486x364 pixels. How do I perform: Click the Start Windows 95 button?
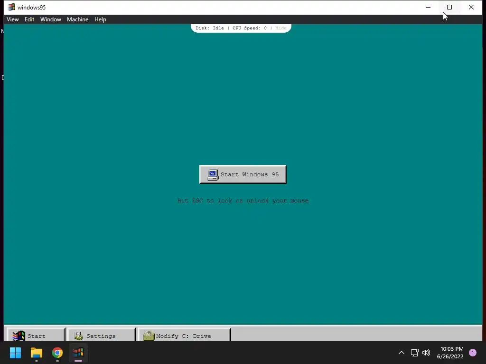coord(243,174)
